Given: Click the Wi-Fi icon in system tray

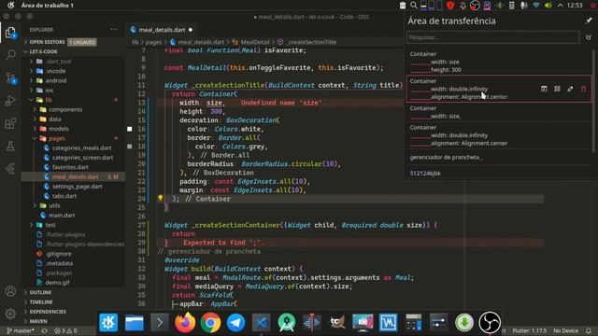Looking at the screenshot, I should tap(536, 5).
